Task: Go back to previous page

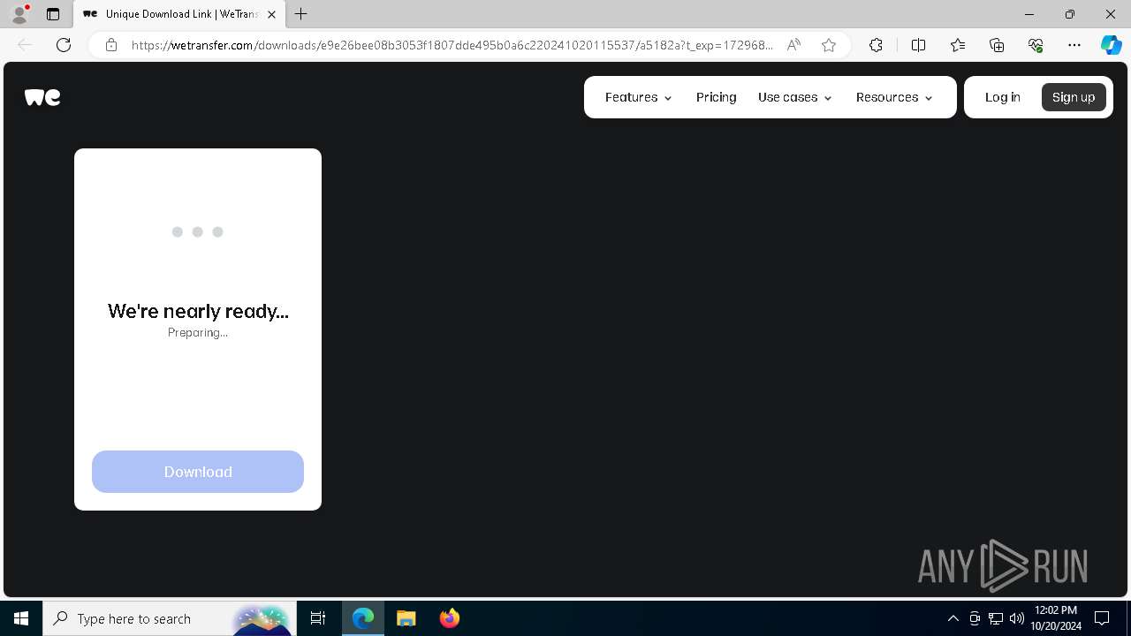Action: [25, 45]
